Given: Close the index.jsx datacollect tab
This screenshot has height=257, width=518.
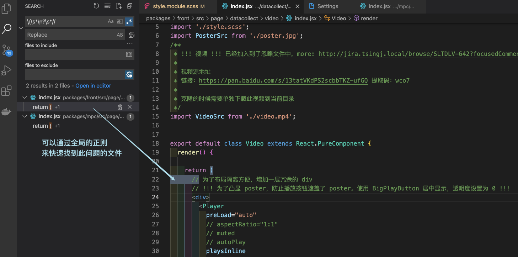Looking at the screenshot, I should tap(298, 6).
